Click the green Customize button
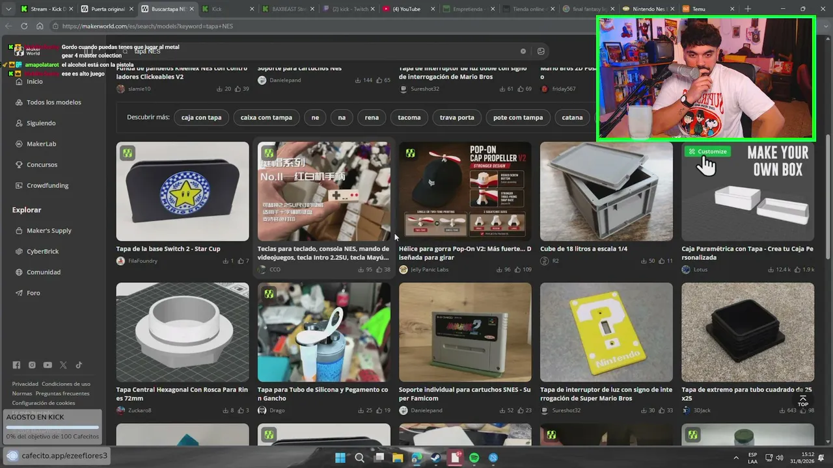The height and width of the screenshot is (468, 833). click(x=707, y=151)
